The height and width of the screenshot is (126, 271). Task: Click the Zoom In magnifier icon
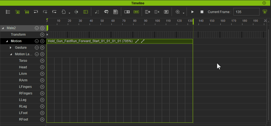[x=178, y=12]
